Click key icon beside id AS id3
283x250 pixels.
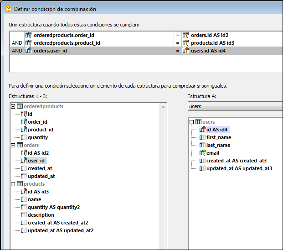pos(24,192)
